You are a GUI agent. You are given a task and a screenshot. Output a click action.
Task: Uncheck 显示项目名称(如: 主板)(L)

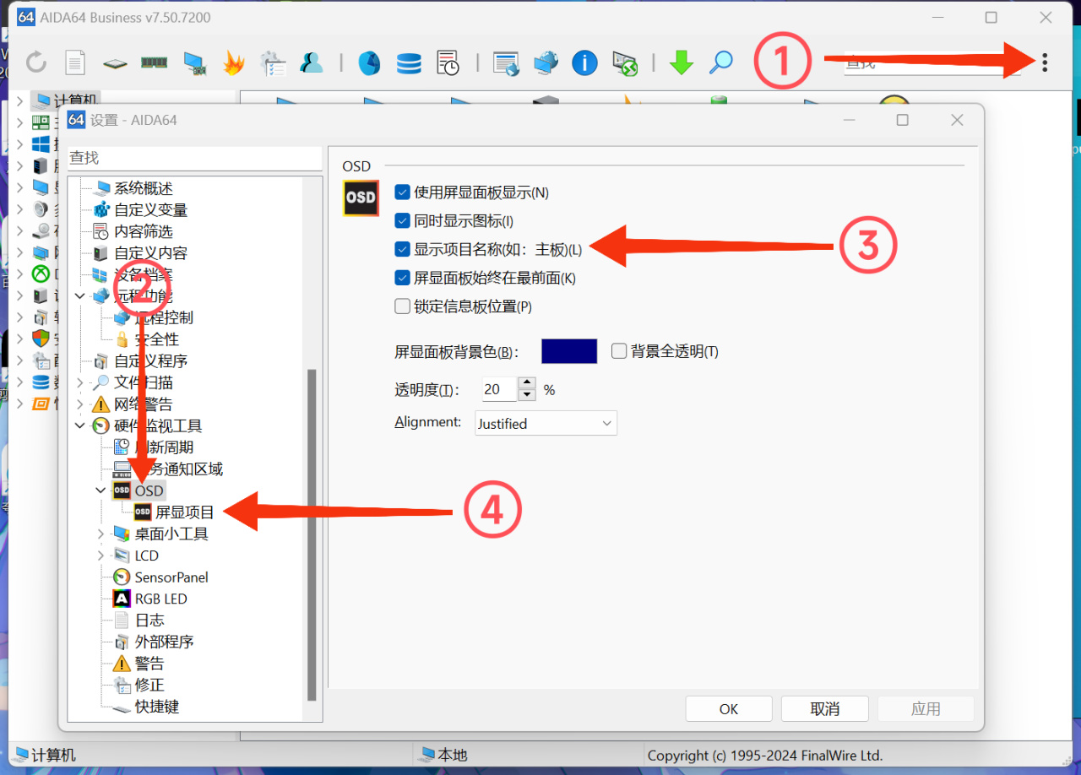pyautogui.click(x=402, y=249)
